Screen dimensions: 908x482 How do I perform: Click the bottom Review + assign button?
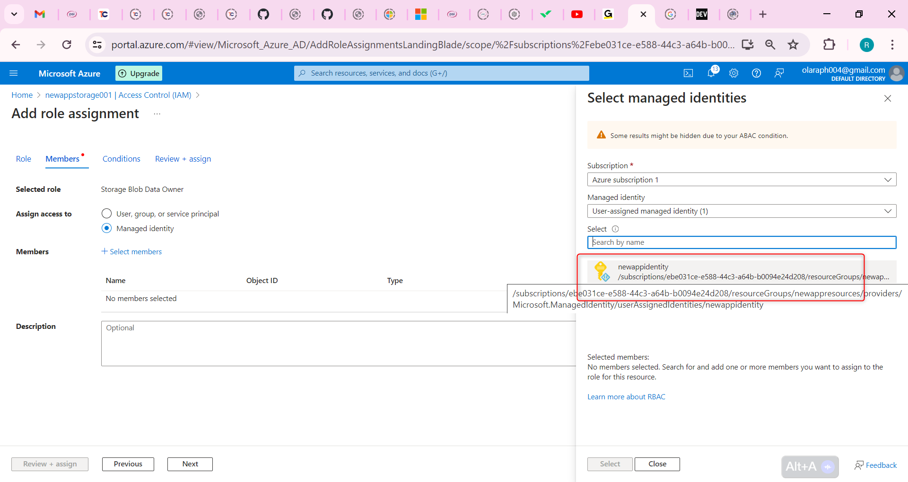[x=50, y=464]
